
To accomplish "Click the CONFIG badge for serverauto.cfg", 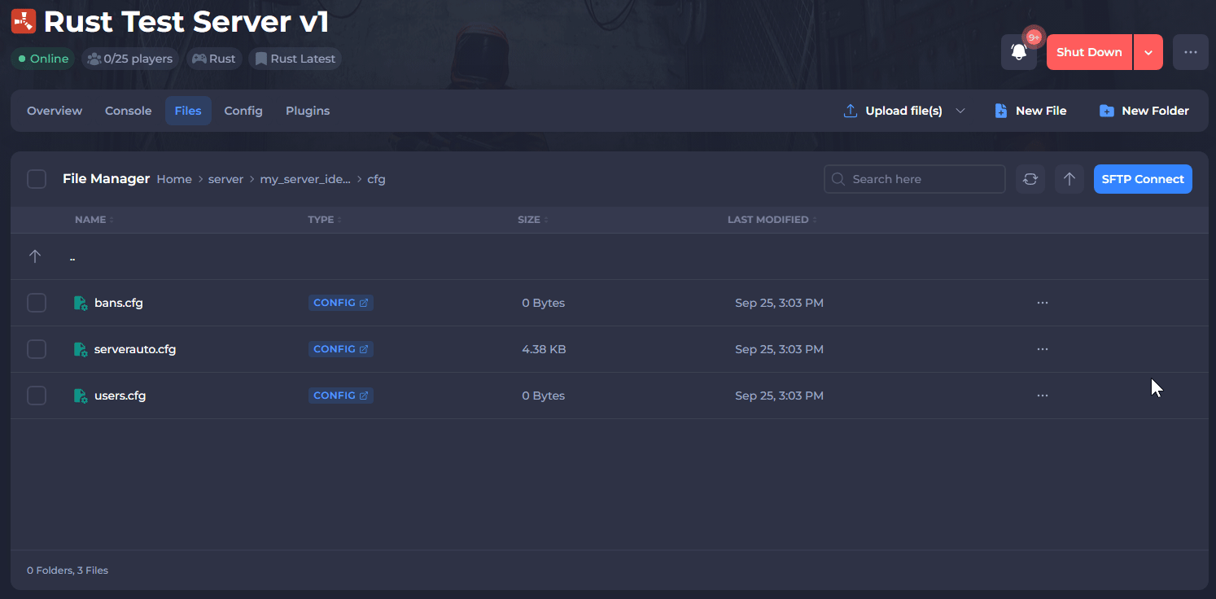I will point(340,349).
